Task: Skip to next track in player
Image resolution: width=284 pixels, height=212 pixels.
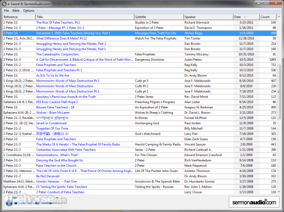Action: pos(30,203)
